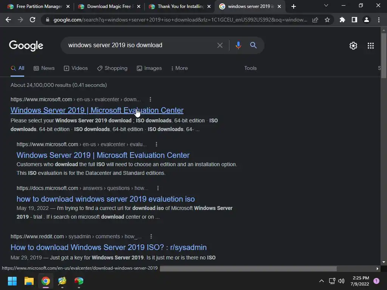Image resolution: width=387 pixels, height=290 pixels.
Task: Open options for reddit.com result
Action: coord(151,236)
